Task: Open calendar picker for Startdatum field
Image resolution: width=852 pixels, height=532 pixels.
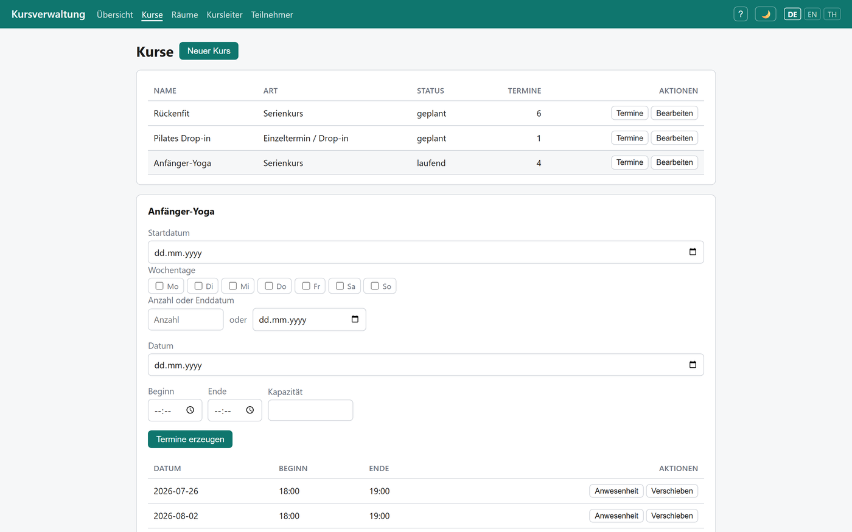Action: click(693, 252)
